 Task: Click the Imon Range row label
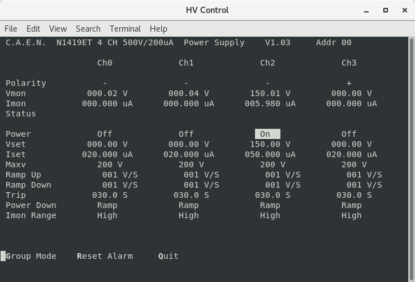click(x=31, y=215)
